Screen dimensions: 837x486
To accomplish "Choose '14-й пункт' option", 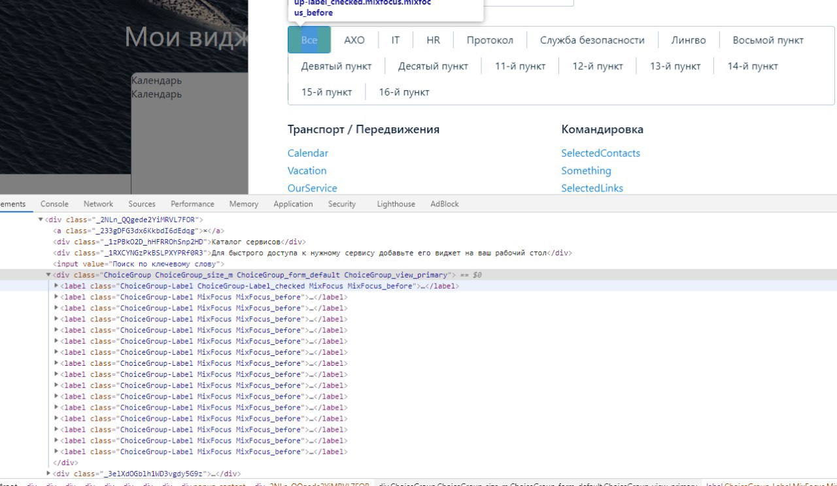I will pyautogui.click(x=753, y=66).
